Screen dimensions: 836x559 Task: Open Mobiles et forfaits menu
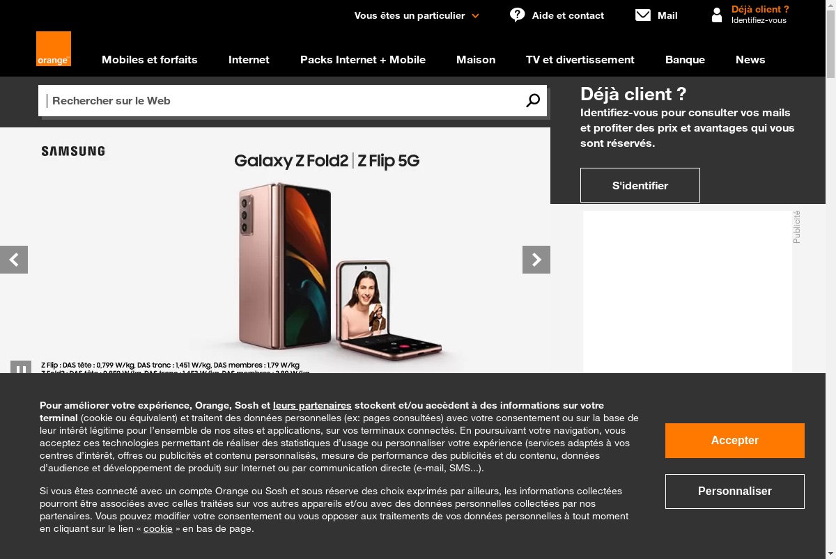[150, 60]
